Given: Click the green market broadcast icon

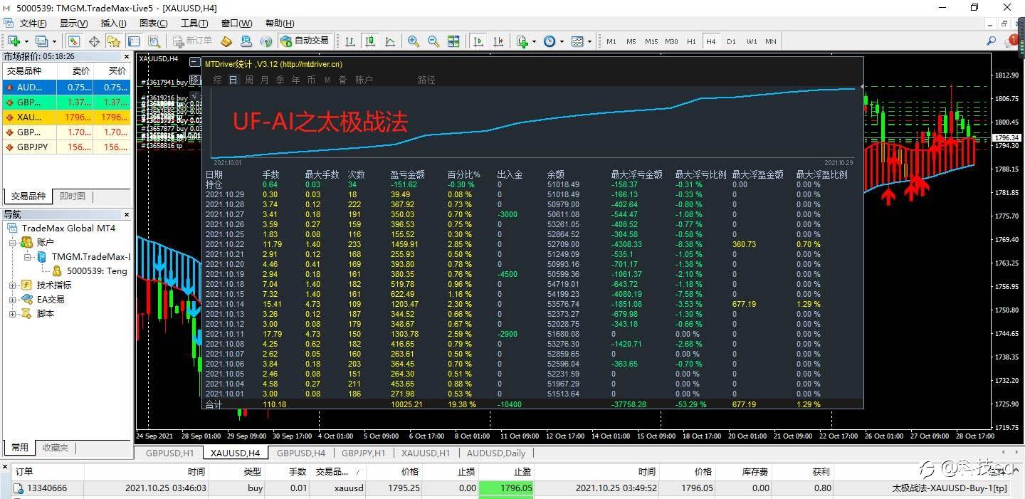Looking at the screenshot, I should (x=266, y=41).
